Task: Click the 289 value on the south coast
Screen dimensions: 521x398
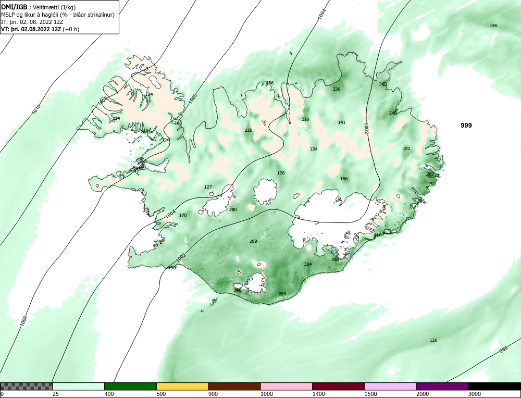Action: (282, 294)
